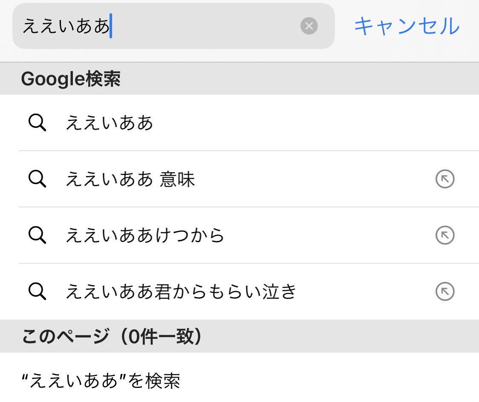This screenshot has height=402, width=479.
Task: Tap the magnifier icon beside "ええいああけつから"
Action: pyautogui.click(x=38, y=235)
